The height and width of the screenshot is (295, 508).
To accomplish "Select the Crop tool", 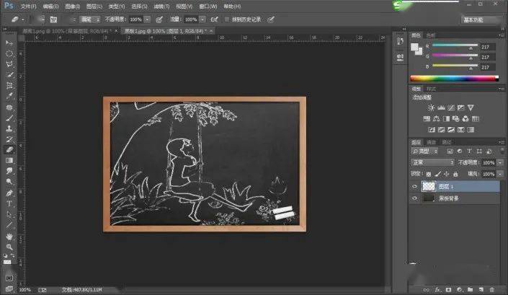I will [x=9, y=85].
